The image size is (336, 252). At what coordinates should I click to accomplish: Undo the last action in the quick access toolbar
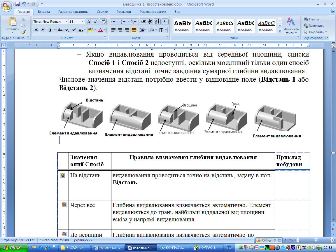pyautogui.click(x=24, y=4)
